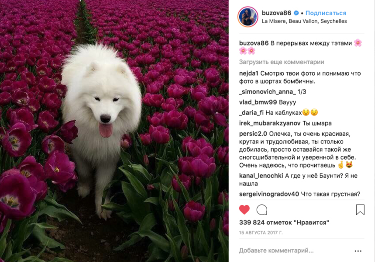
Task: Open location La Misere, Beau Vallon, Seychelles
Action: point(304,21)
